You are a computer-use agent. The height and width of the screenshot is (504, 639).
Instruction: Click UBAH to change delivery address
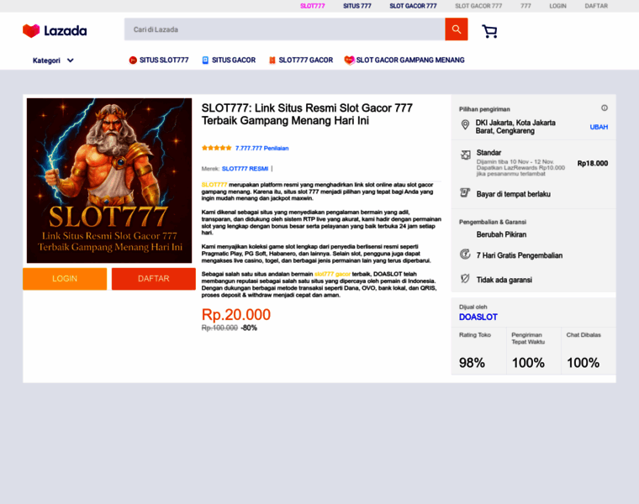[x=599, y=127]
